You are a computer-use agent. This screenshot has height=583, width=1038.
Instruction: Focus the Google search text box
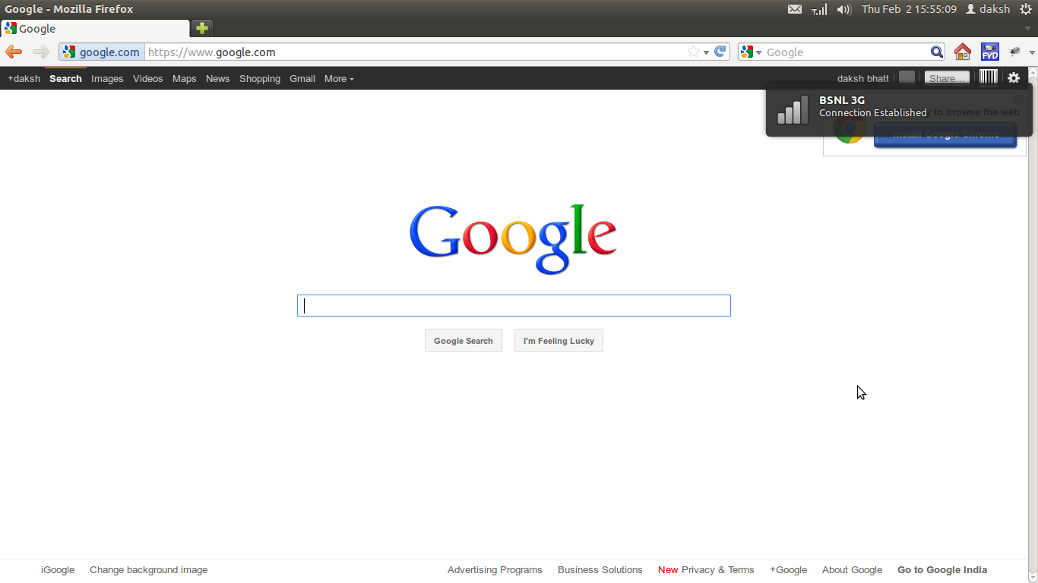[514, 305]
